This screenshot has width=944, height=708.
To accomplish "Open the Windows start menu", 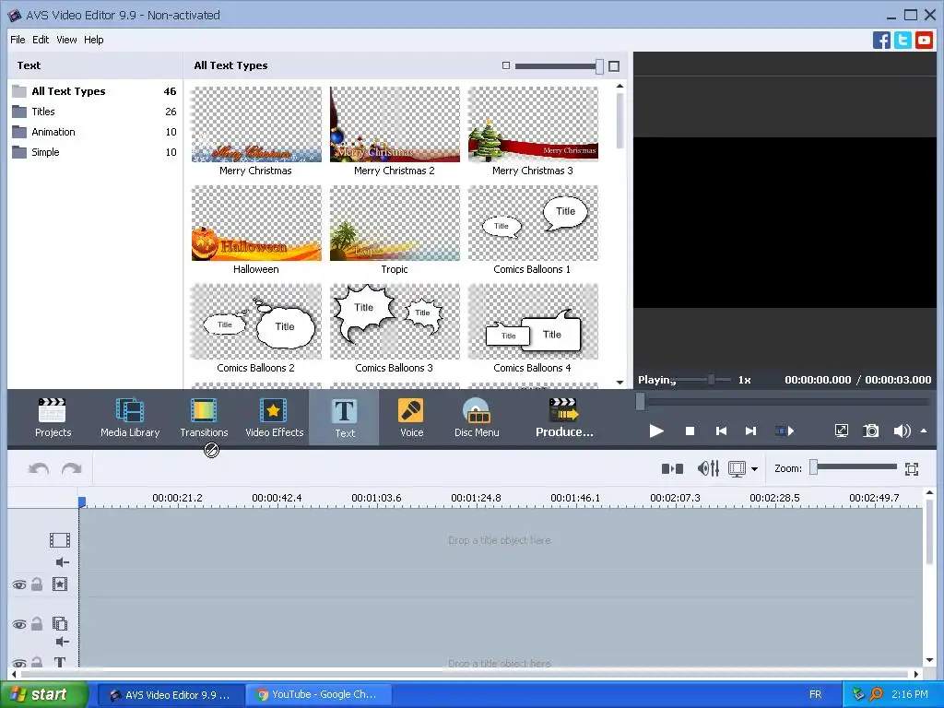I will tap(43, 695).
